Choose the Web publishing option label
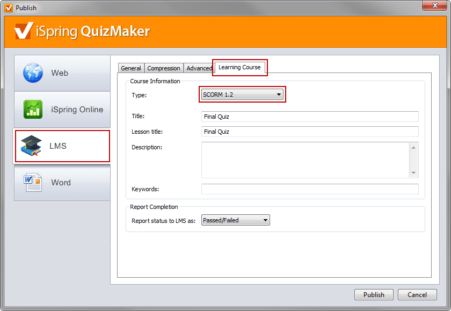 coord(60,73)
